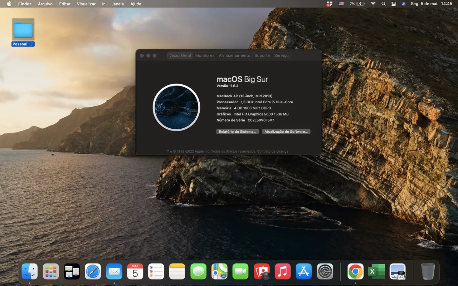458x286 pixels.
Task: Open the Trash in the Dock
Action: coord(428,271)
